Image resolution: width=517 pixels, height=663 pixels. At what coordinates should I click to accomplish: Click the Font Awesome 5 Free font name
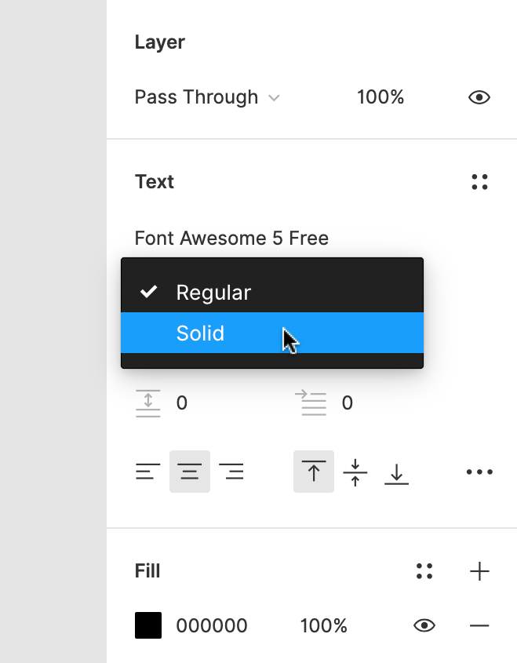pos(231,238)
